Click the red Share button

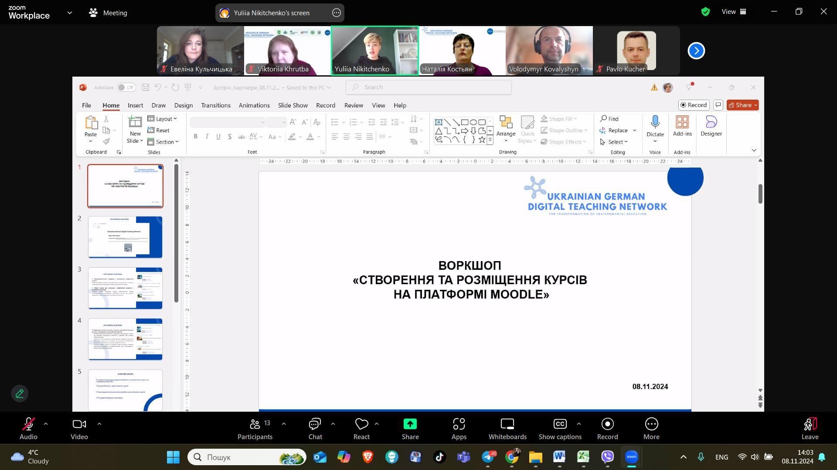pos(742,105)
